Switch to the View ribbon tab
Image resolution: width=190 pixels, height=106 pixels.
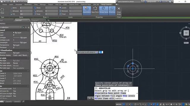point(36,4)
